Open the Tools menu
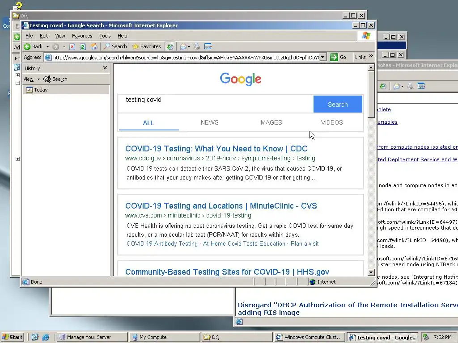Screen dimensions: 458x343 (105, 36)
